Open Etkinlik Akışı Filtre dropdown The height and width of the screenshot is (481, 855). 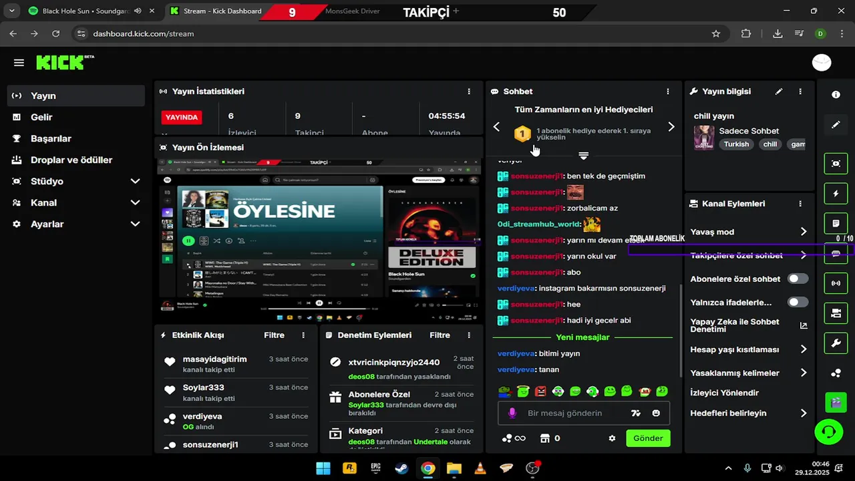pos(274,335)
